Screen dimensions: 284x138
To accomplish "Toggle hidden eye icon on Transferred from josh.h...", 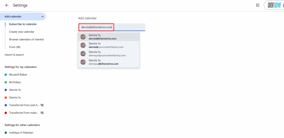I will coord(42,105).
